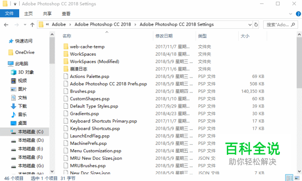Image resolution: width=302 pixels, height=181 pixels.
Task: Select Default Type Styles.psp file icon
Action: (66, 106)
